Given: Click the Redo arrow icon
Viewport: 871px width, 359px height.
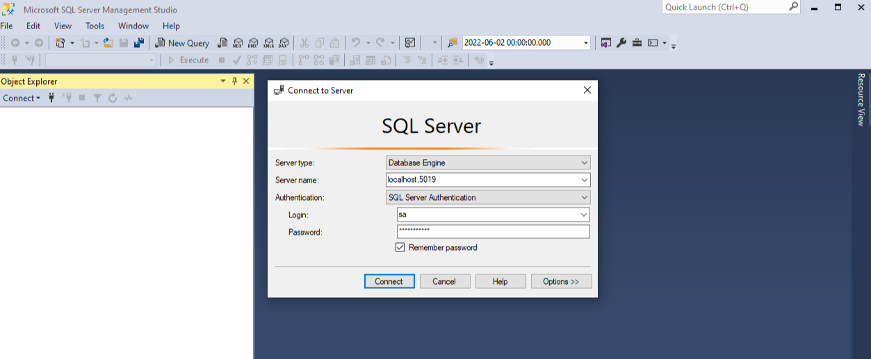Looking at the screenshot, I should tap(381, 43).
